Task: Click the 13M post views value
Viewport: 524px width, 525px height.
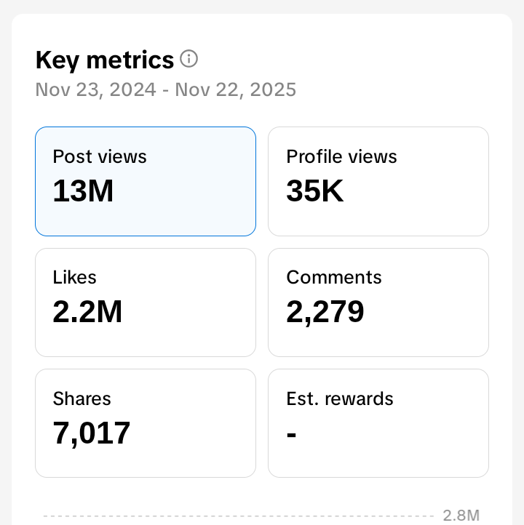Action: point(83,191)
